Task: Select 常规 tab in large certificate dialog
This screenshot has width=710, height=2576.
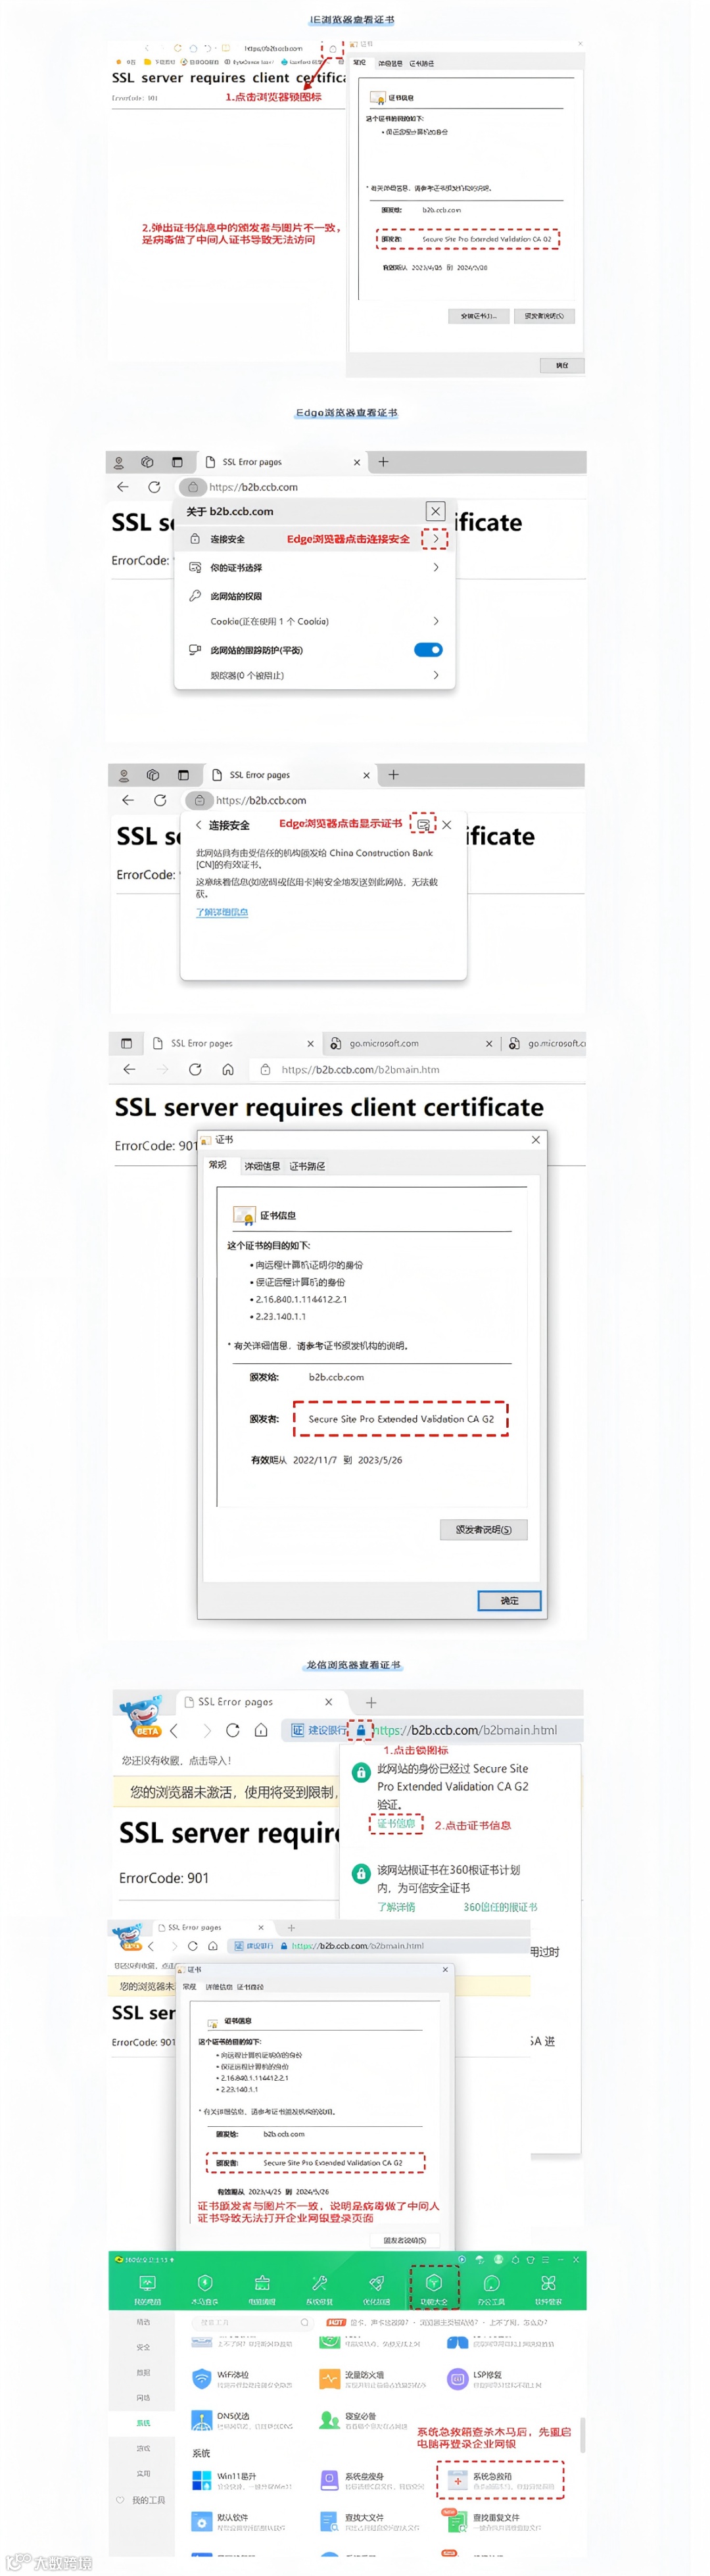Action: [218, 1165]
